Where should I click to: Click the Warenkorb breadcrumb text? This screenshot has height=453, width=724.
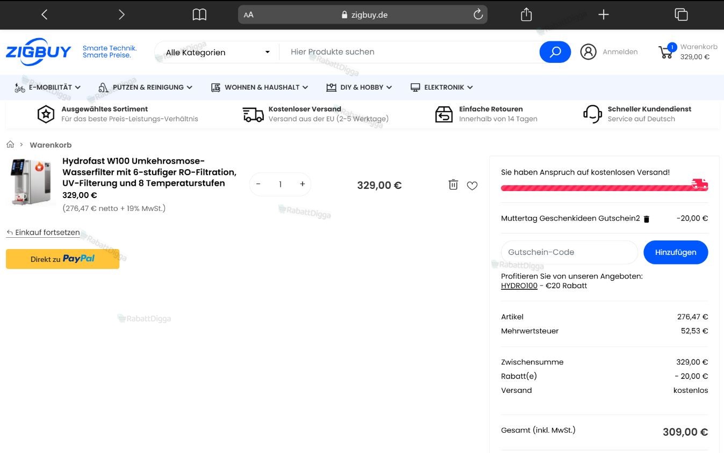(51, 145)
